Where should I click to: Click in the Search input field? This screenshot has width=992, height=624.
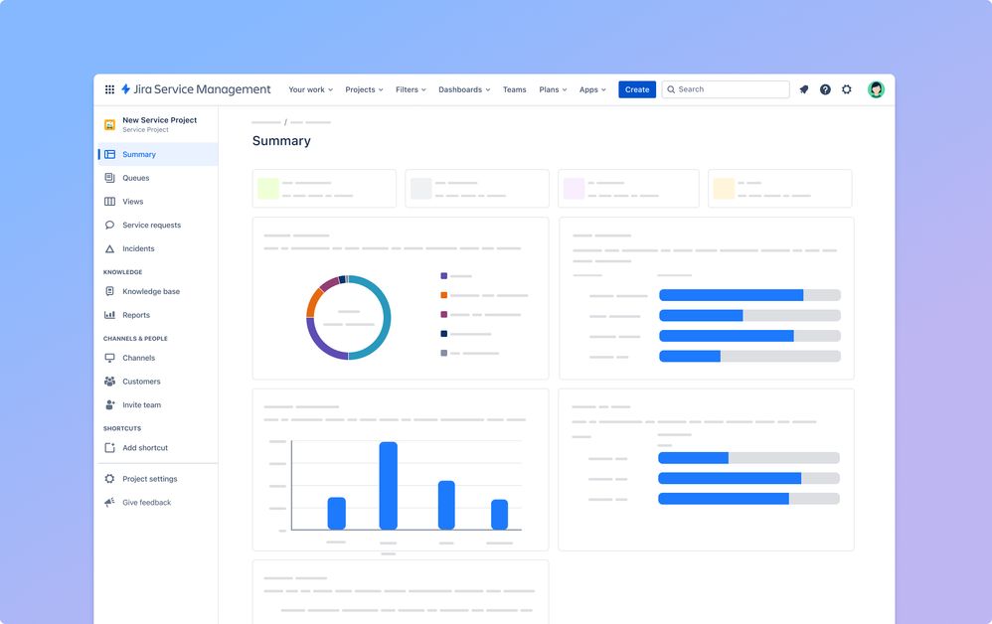pos(726,89)
